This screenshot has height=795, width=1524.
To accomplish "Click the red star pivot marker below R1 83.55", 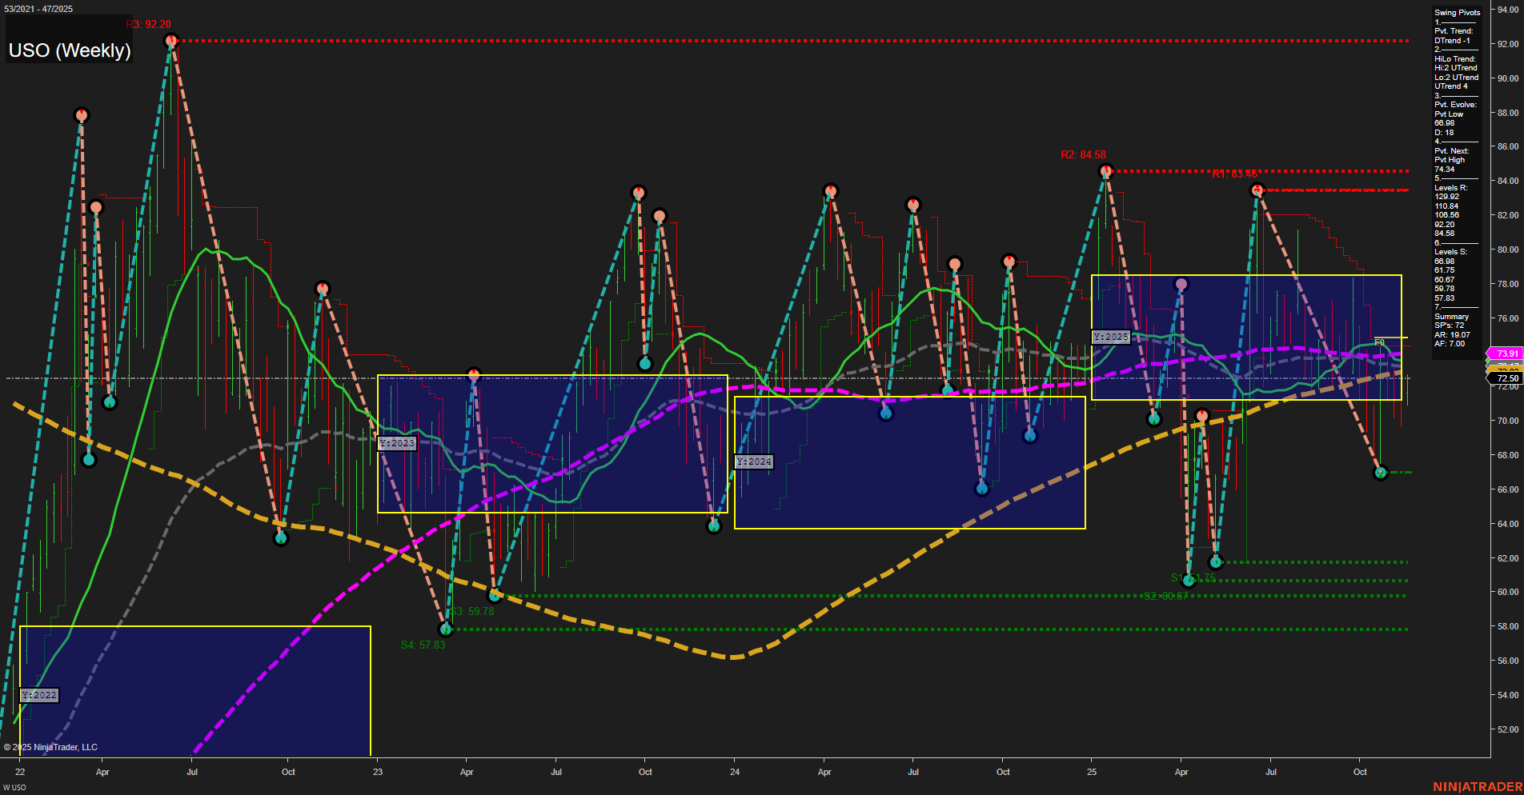I will click(x=1257, y=190).
